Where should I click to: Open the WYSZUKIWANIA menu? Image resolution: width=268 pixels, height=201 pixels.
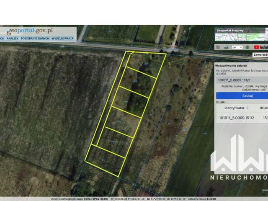[x=63, y=39]
